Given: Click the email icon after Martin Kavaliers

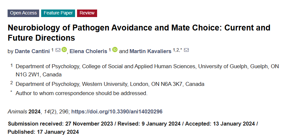Looking at the screenshot, I should click(186, 50).
